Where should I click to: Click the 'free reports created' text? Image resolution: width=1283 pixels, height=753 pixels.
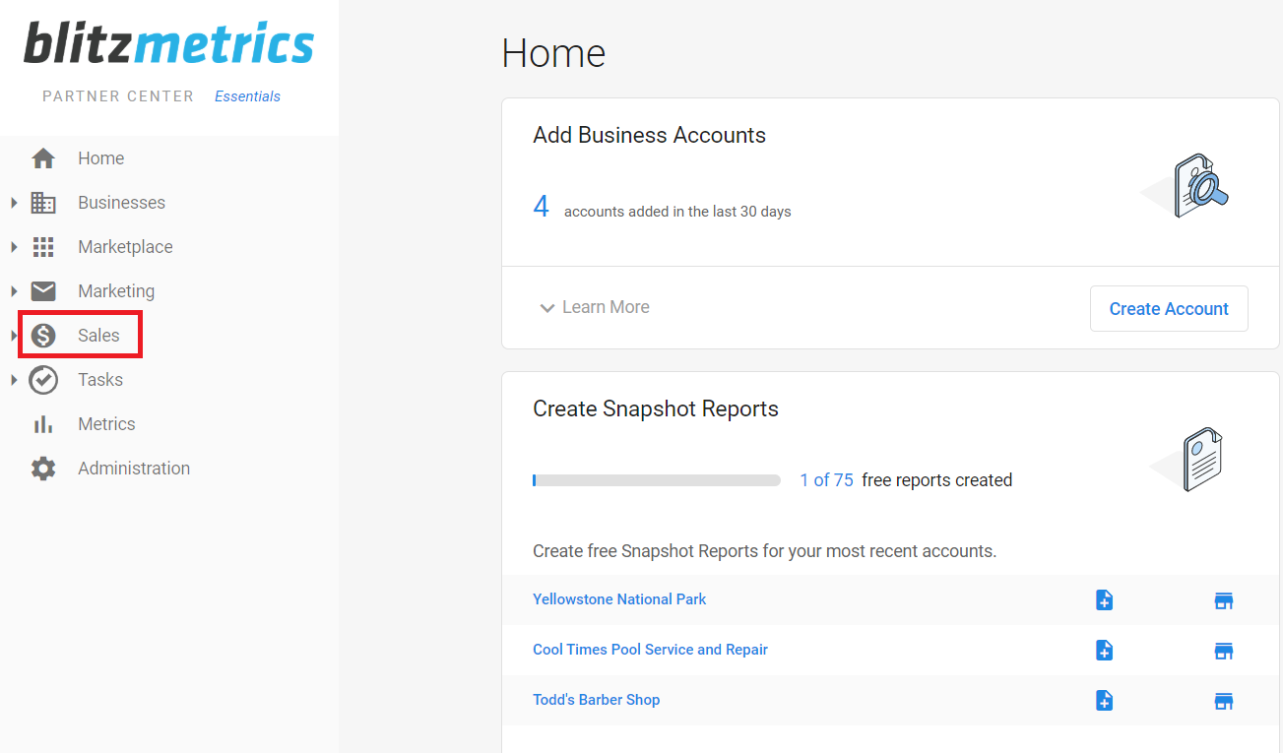pyautogui.click(x=936, y=480)
